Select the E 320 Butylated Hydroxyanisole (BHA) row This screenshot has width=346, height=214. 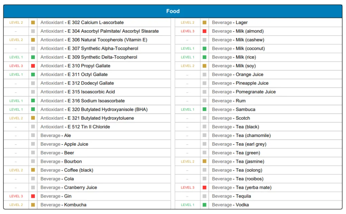(x=94, y=109)
